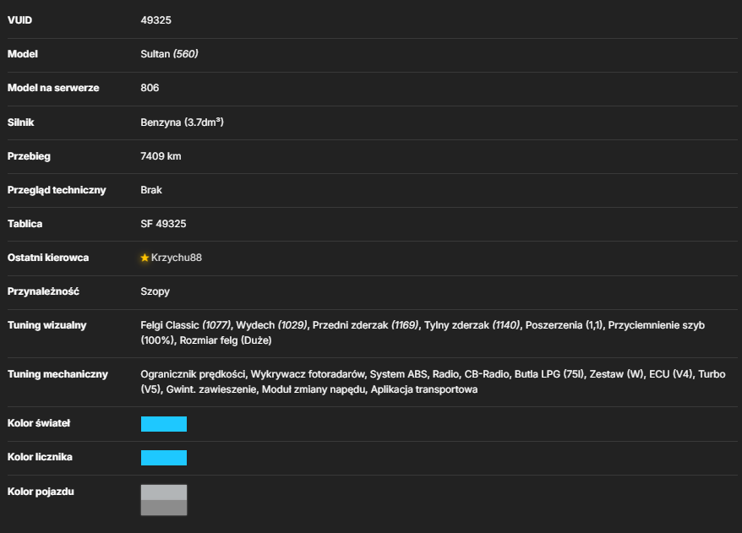Screen dimensions: 742x533
Task: Select the plate text SF 49325
Action: click(x=163, y=224)
